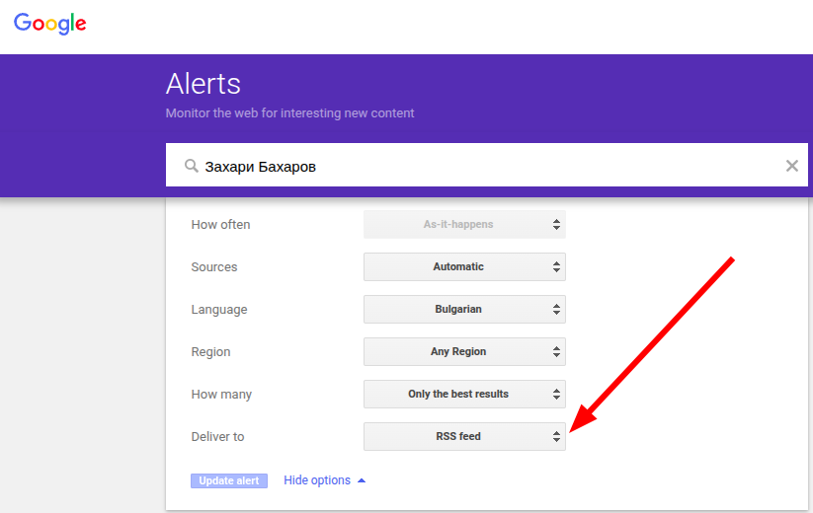Image resolution: width=813 pixels, height=513 pixels.
Task: Open the Language dropdown set to Bulgarian
Action: pyautogui.click(x=464, y=309)
